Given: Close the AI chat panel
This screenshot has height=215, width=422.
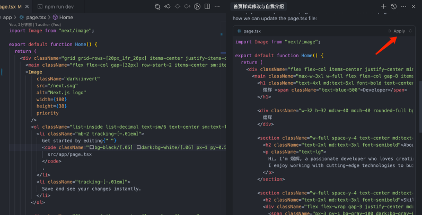Looking at the screenshot, I should click(414, 6).
